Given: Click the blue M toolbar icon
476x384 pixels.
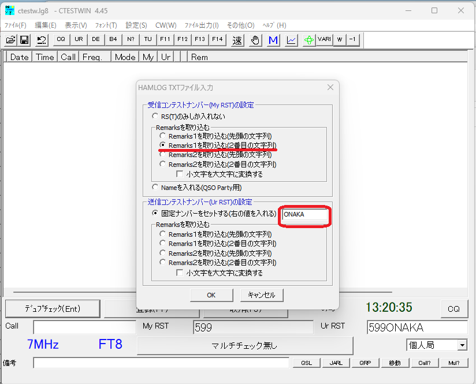Looking at the screenshot, I should click(x=273, y=40).
